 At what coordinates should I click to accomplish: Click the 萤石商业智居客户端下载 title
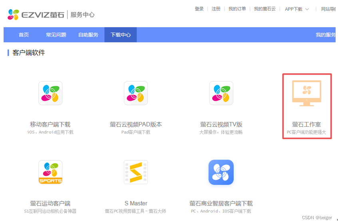(x=221, y=203)
